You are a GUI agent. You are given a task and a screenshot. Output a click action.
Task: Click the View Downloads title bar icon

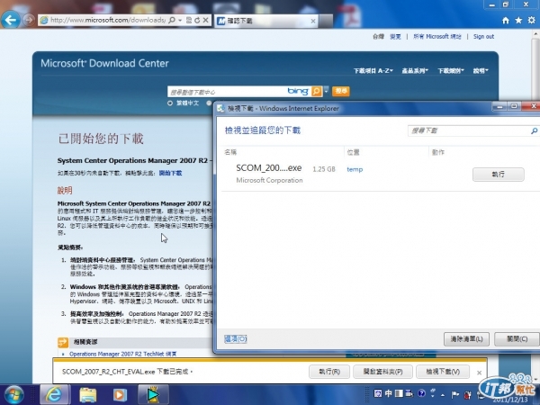(x=220, y=109)
